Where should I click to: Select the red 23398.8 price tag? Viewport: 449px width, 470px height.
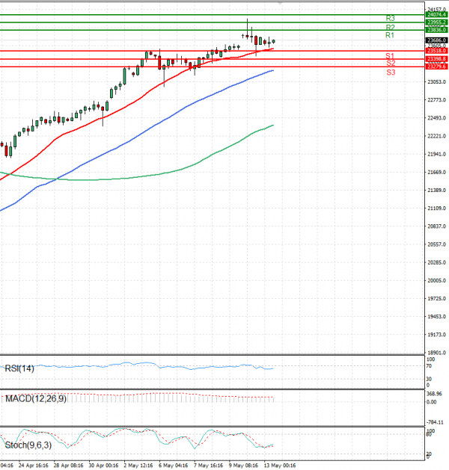(437, 59)
